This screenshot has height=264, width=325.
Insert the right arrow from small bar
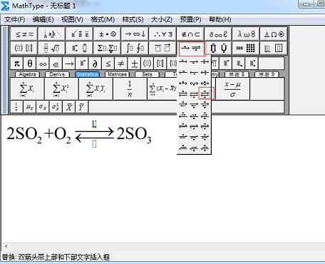[x=69, y=64]
